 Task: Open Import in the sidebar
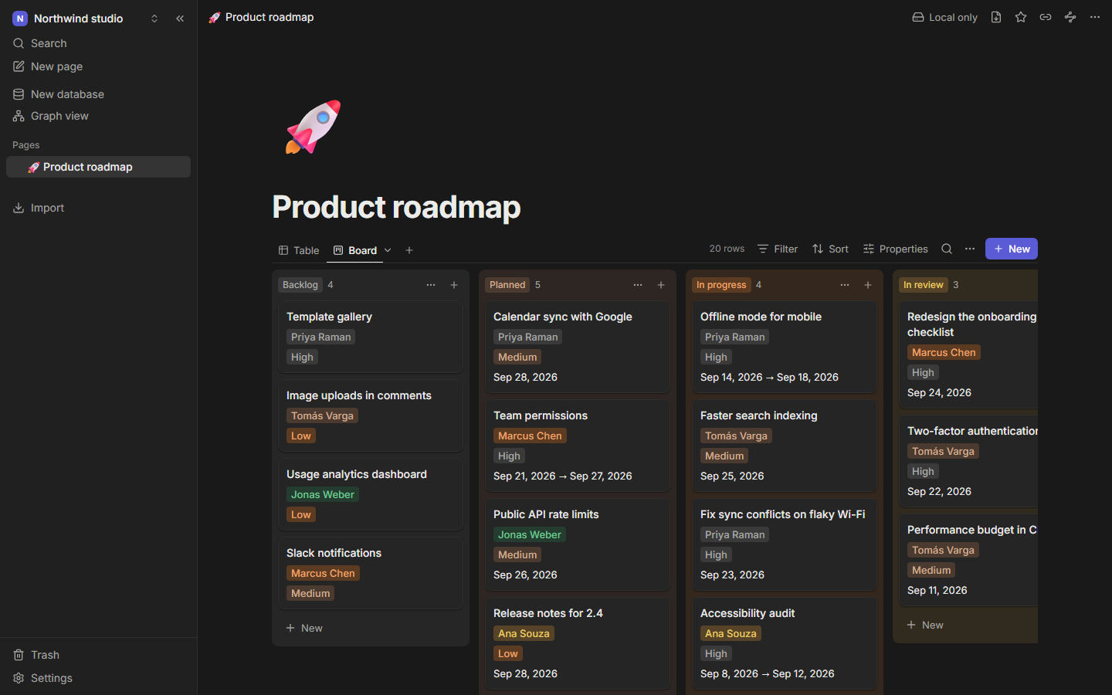(99, 208)
